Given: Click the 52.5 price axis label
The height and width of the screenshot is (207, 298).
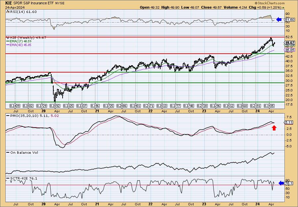Looking at the screenshot, I should tap(288, 37).
